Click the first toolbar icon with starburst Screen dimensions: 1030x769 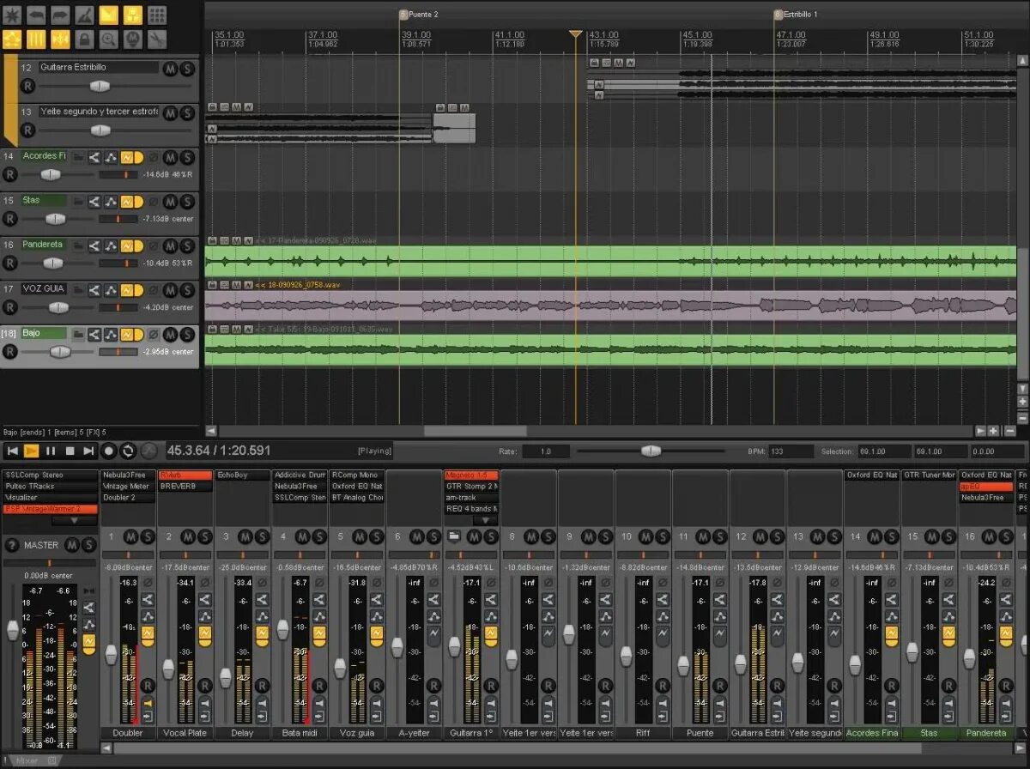click(x=12, y=15)
